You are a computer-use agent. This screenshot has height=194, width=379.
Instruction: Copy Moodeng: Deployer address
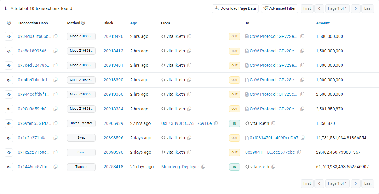click(x=203, y=167)
